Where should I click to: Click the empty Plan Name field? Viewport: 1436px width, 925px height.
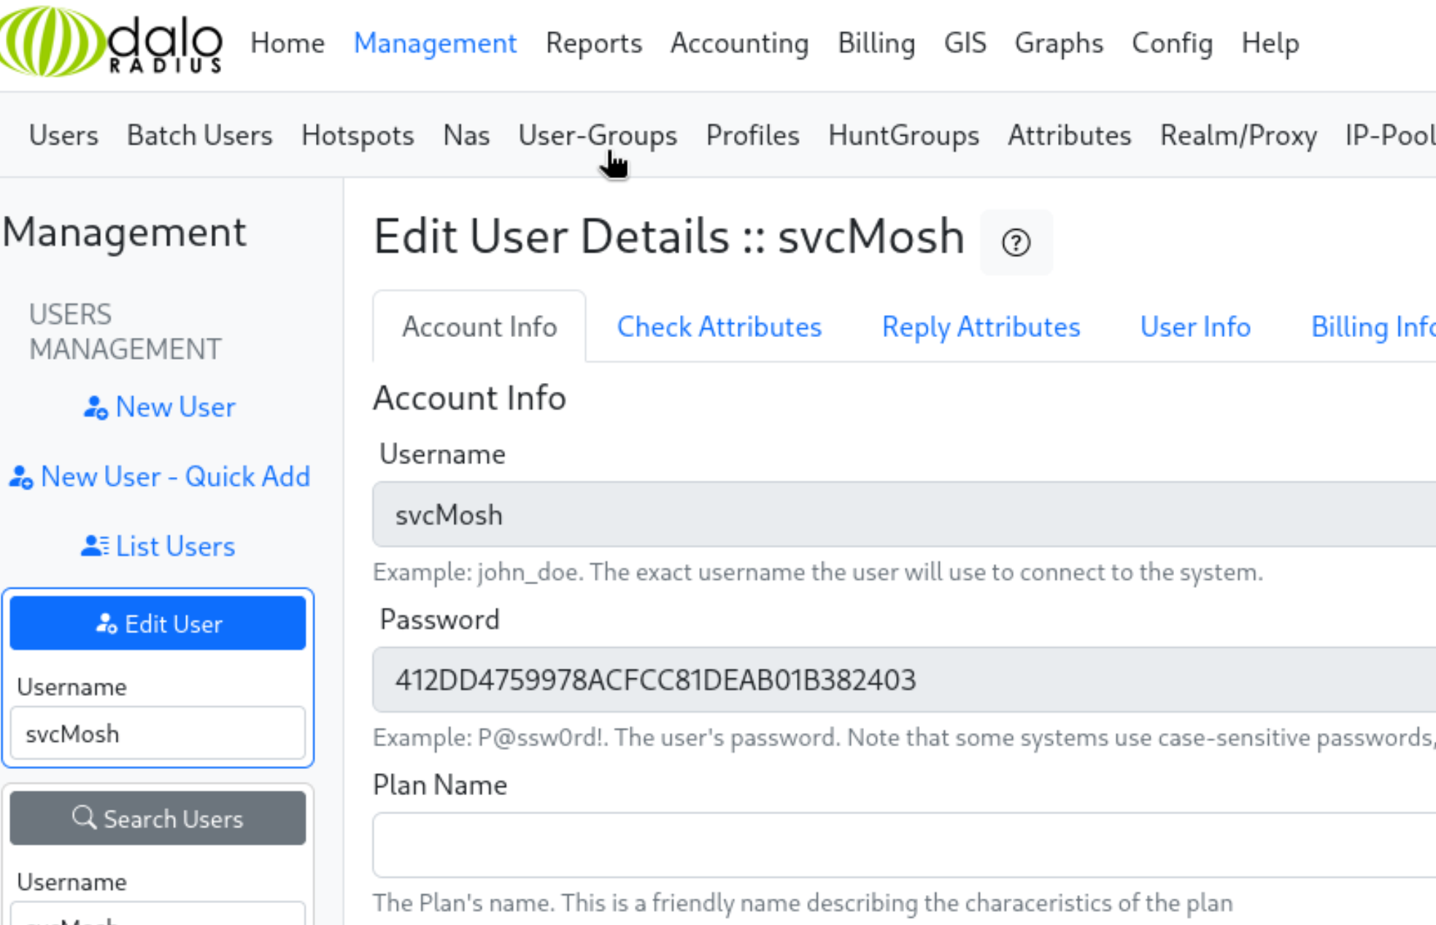[x=903, y=845]
